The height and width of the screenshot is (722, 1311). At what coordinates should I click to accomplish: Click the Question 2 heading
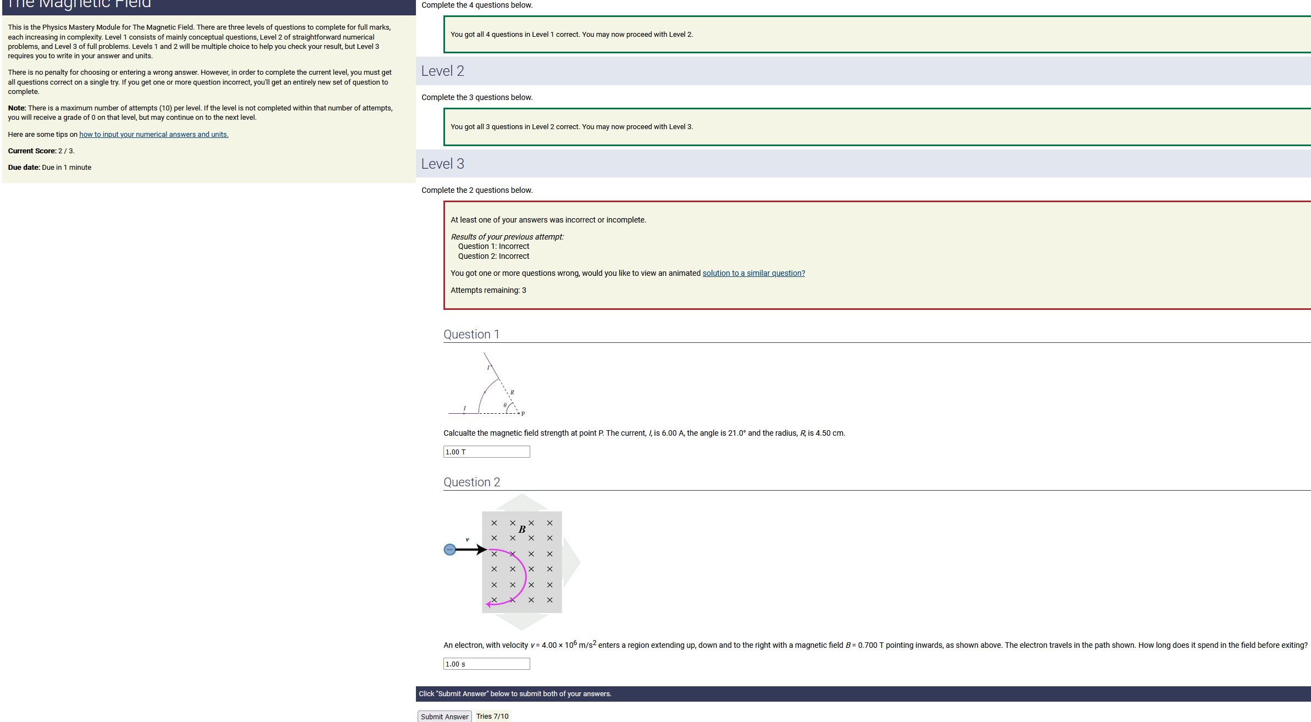tap(471, 482)
